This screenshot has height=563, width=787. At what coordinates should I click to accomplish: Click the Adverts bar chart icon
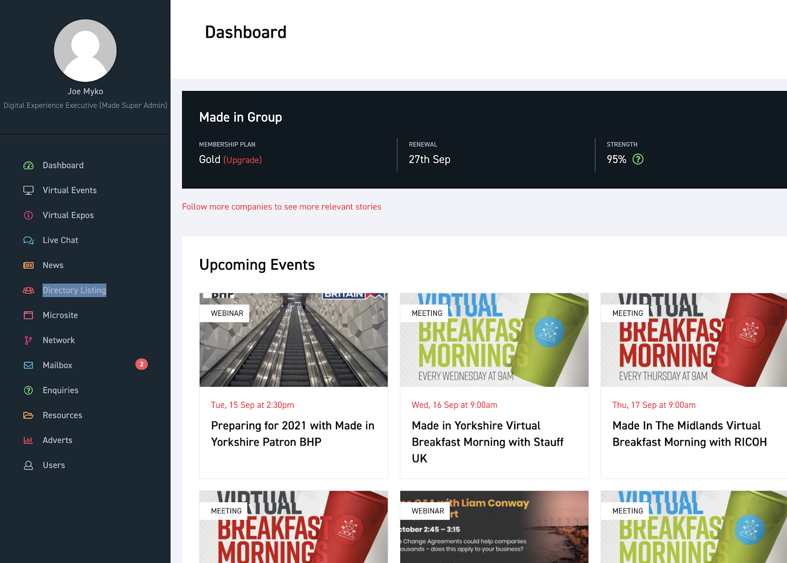click(x=29, y=441)
